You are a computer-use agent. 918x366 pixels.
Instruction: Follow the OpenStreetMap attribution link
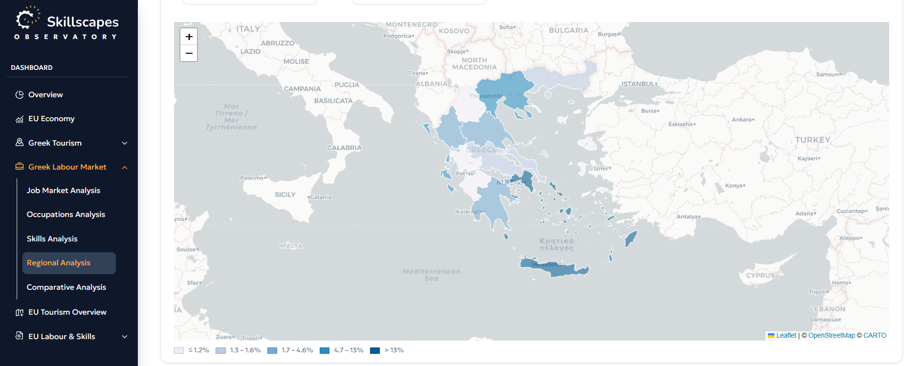coord(831,335)
